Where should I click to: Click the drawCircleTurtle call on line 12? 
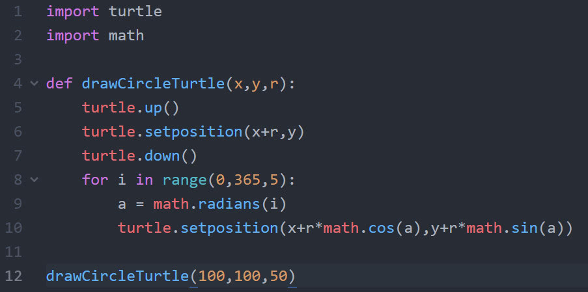click(x=117, y=276)
